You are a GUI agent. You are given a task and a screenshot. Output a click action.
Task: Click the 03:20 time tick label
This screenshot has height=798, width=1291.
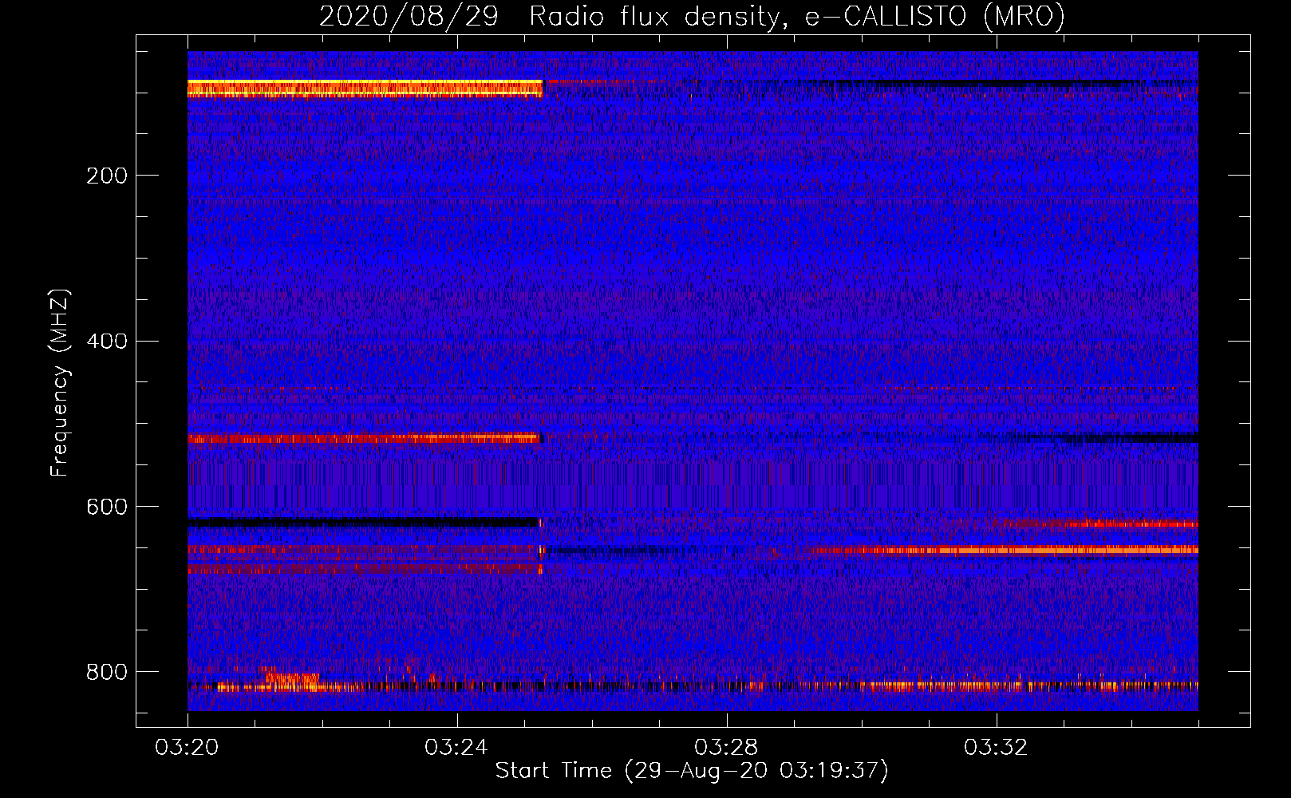[187, 748]
